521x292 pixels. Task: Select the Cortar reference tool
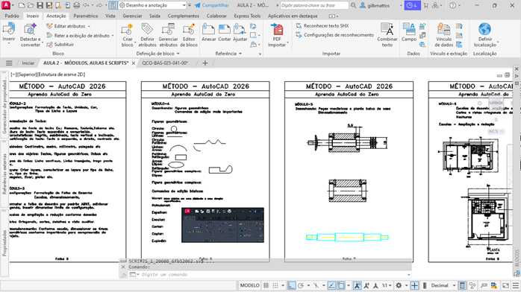[x=224, y=33]
